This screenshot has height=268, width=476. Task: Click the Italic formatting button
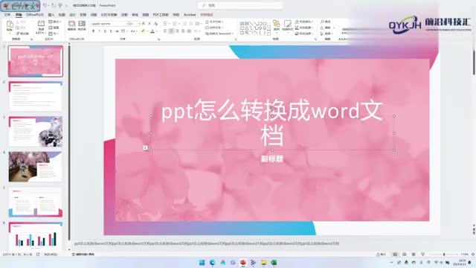tap(99, 31)
